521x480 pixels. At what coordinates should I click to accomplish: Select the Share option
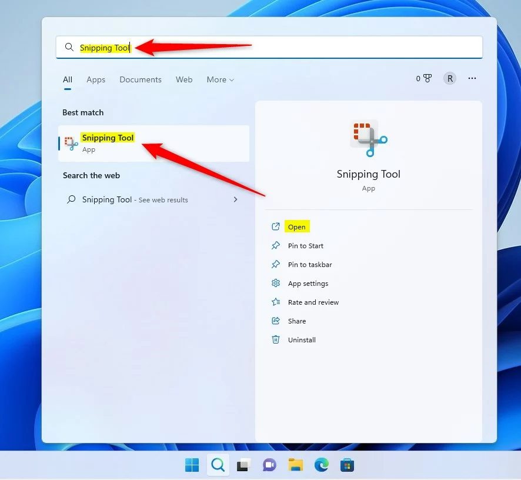click(297, 321)
